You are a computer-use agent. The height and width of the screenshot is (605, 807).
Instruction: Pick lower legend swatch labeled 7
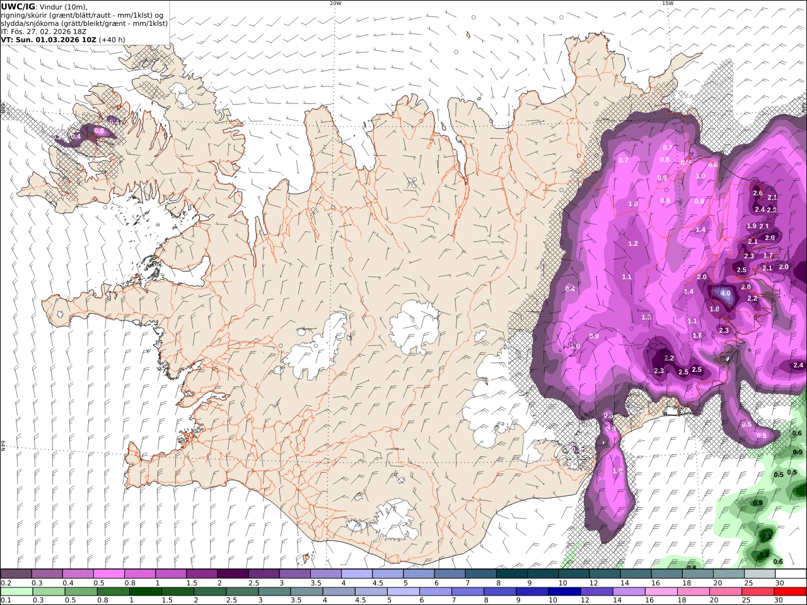click(468, 592)
